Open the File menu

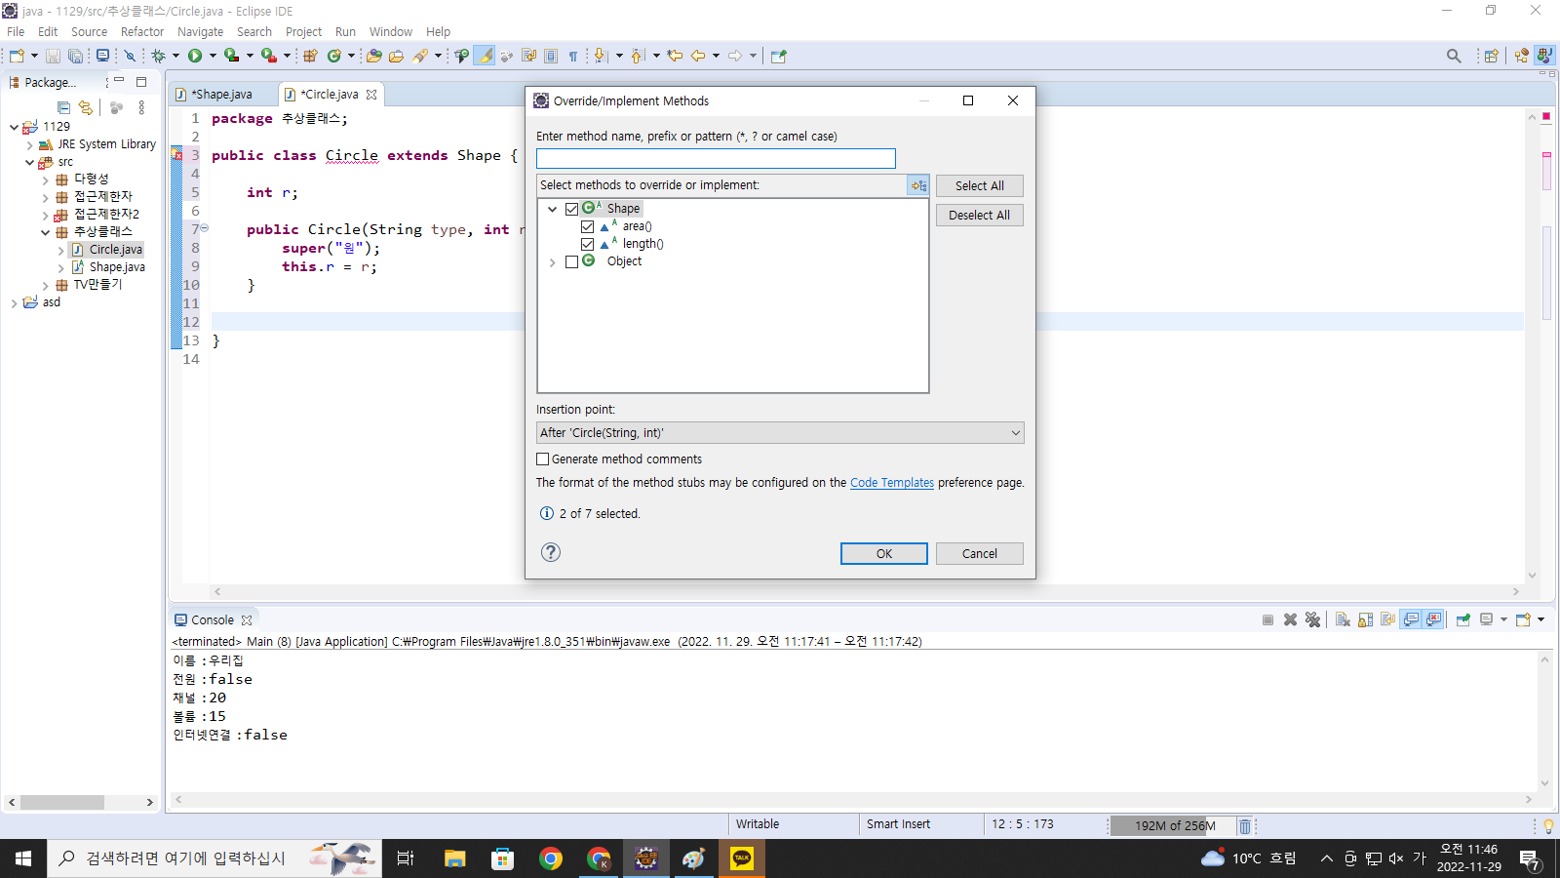[x=16, y=31]
